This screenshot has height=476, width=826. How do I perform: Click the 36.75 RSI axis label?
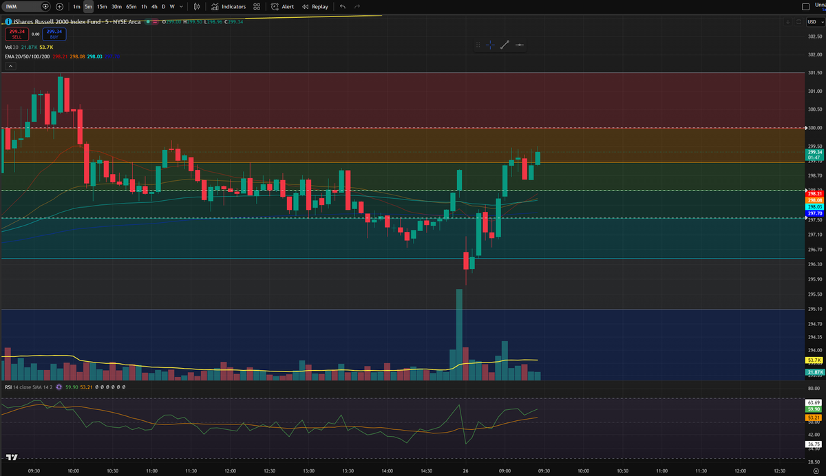[x=814, y=444]
